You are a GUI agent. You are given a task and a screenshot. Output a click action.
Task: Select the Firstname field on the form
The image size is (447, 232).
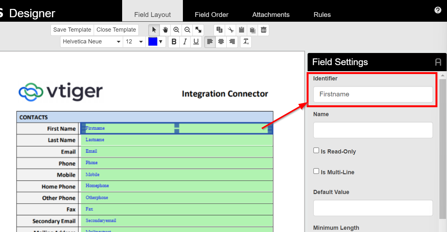[176, 128]
